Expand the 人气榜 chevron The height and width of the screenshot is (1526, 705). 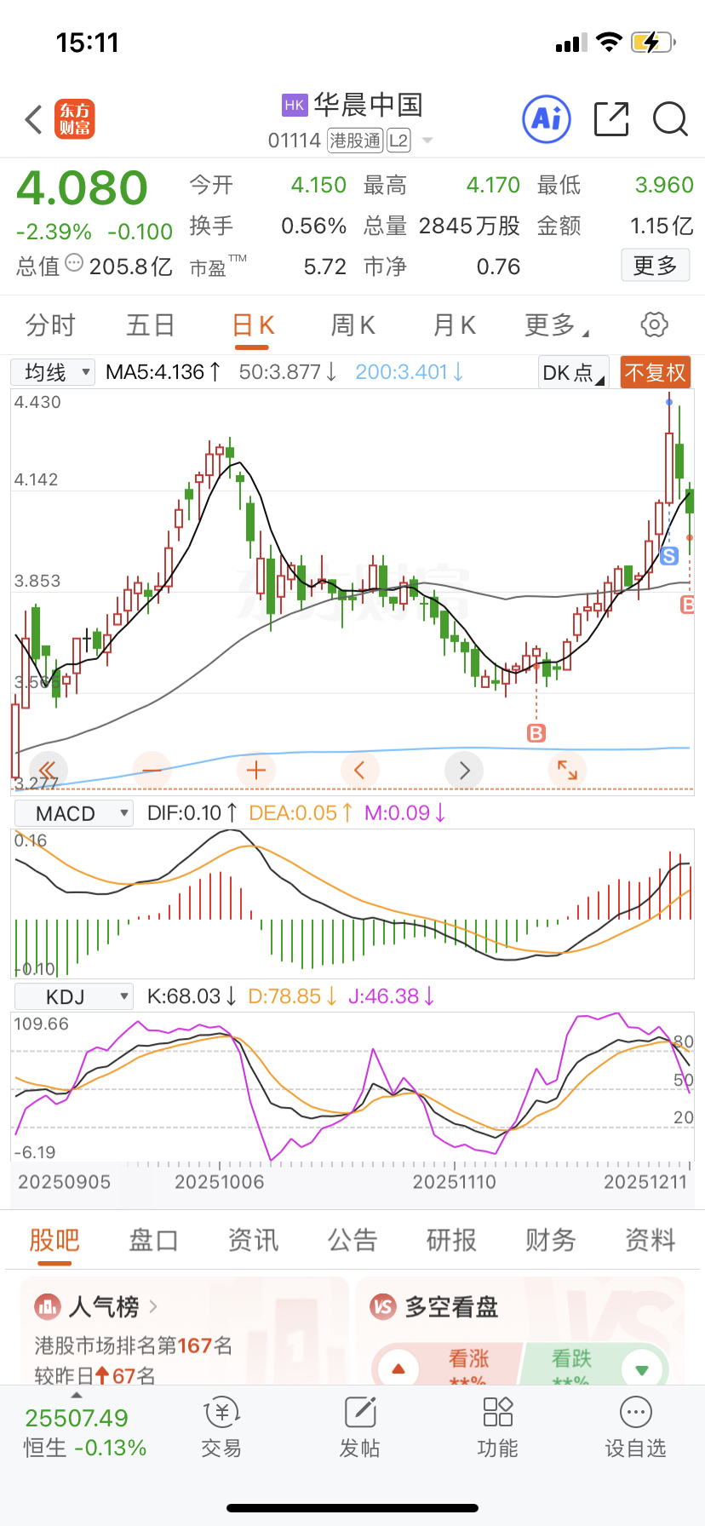pyautogui.click(x=153, y=1305)
